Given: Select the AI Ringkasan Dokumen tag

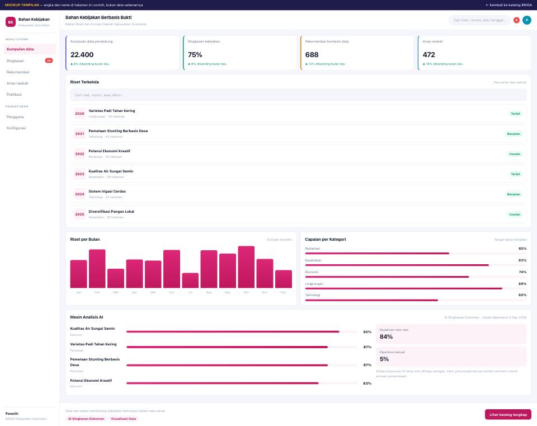Looking at the screenshot, I should click(86, 419).
